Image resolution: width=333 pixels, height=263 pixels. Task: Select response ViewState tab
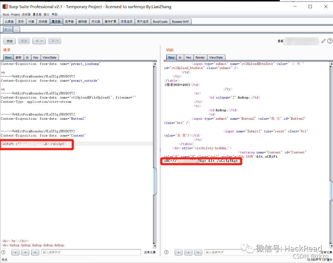click(x=216, y=57)
